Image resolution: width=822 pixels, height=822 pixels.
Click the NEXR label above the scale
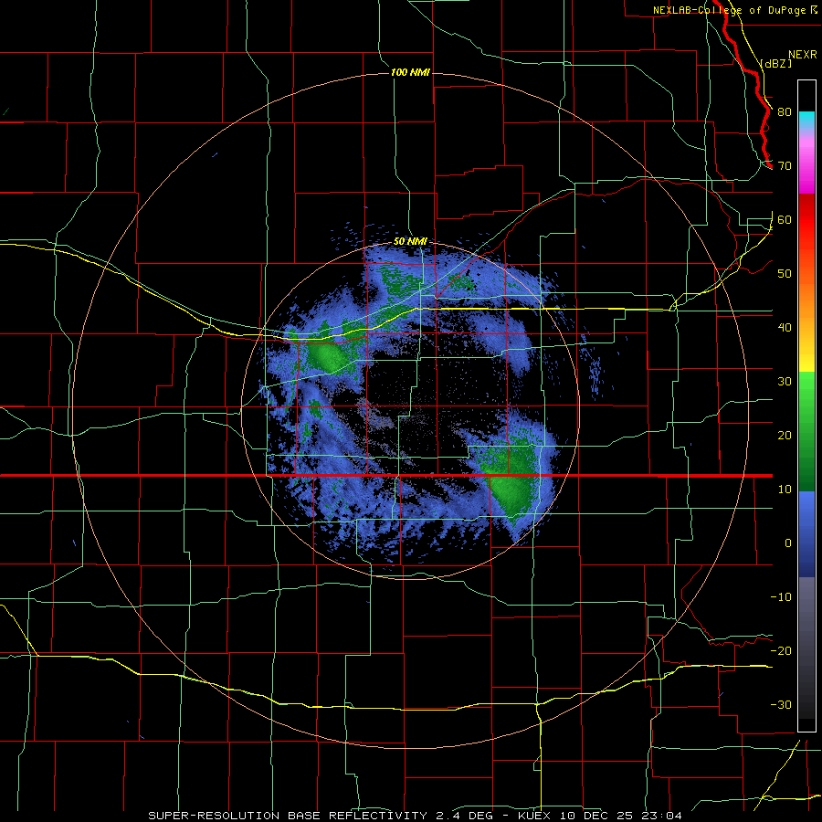click(x=802, y=55)
